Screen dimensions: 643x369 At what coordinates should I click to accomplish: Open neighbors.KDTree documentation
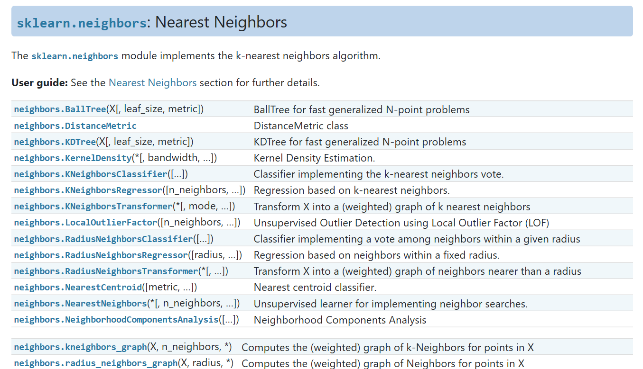point(55,142)
